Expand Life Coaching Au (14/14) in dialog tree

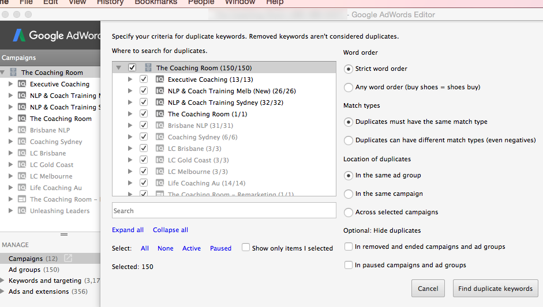tap(130, 183)
